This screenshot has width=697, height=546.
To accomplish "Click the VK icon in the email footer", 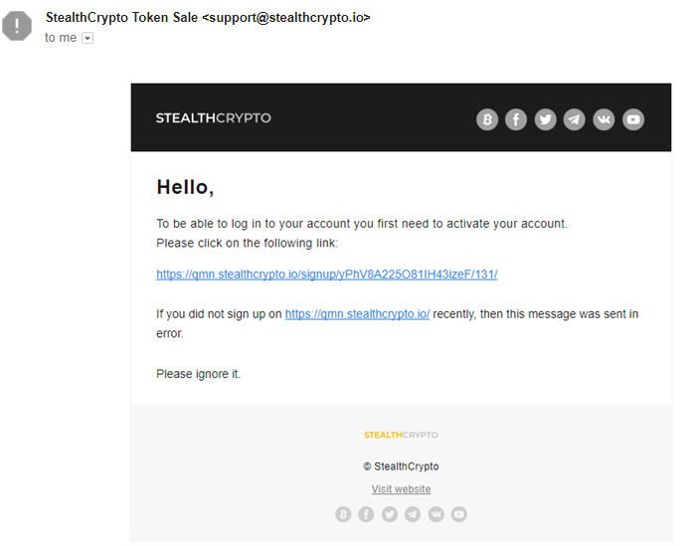I will pyautogui.click(x=436, y=514).
